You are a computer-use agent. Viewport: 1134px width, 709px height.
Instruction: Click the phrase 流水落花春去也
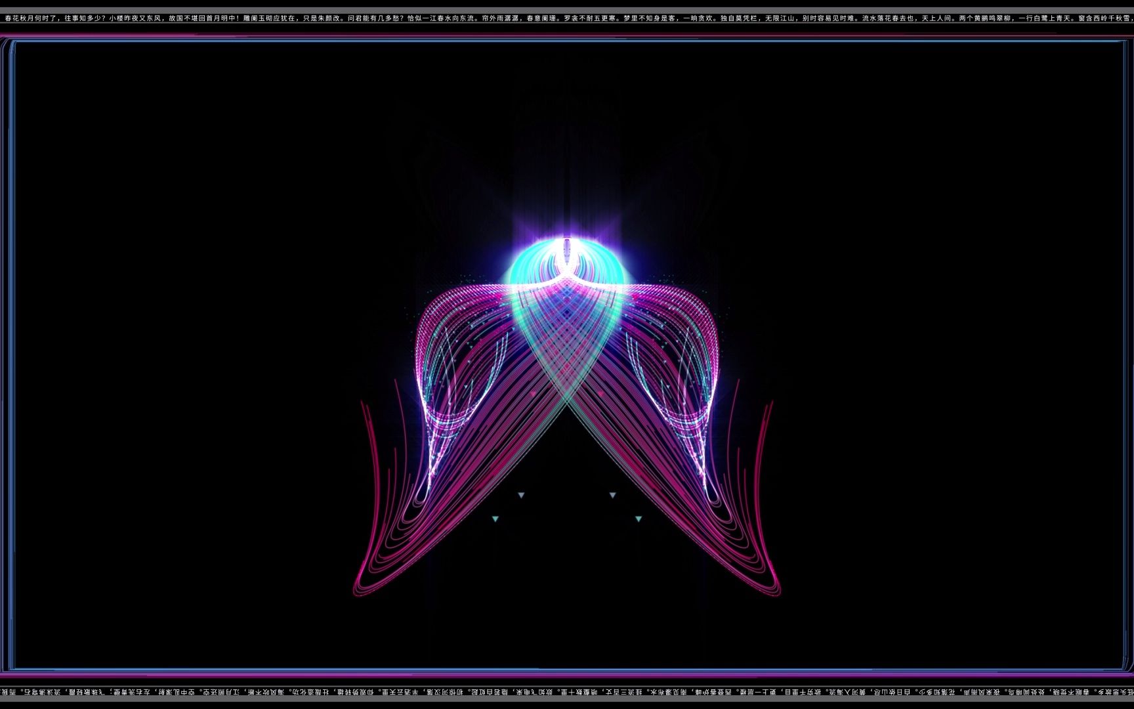point(888,18)
